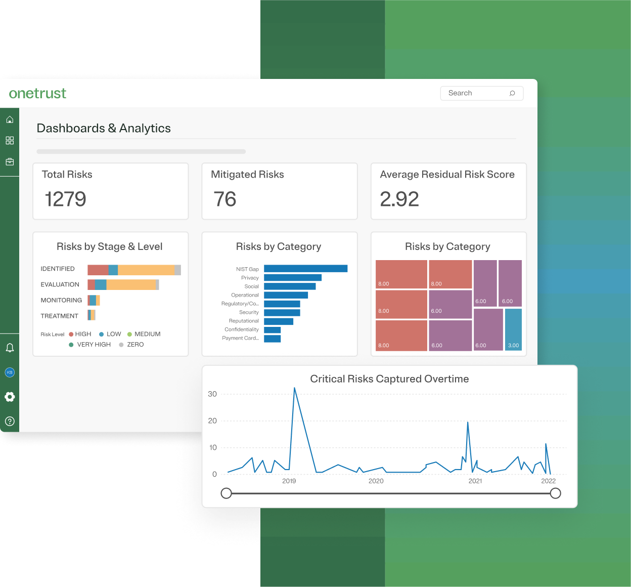Viewport: 631px width, 587px height.
Task: Click the left timeline slider handle
Action: tap(226, 493)
